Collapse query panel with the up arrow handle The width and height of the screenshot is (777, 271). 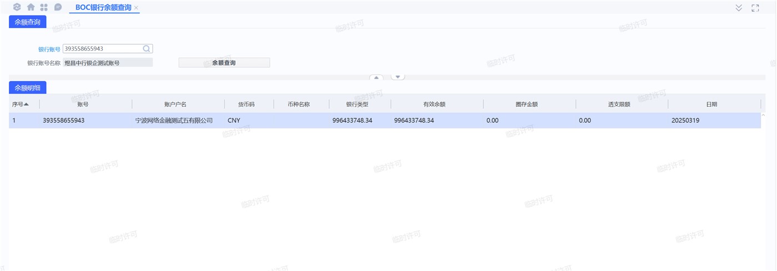pos(376,77)
